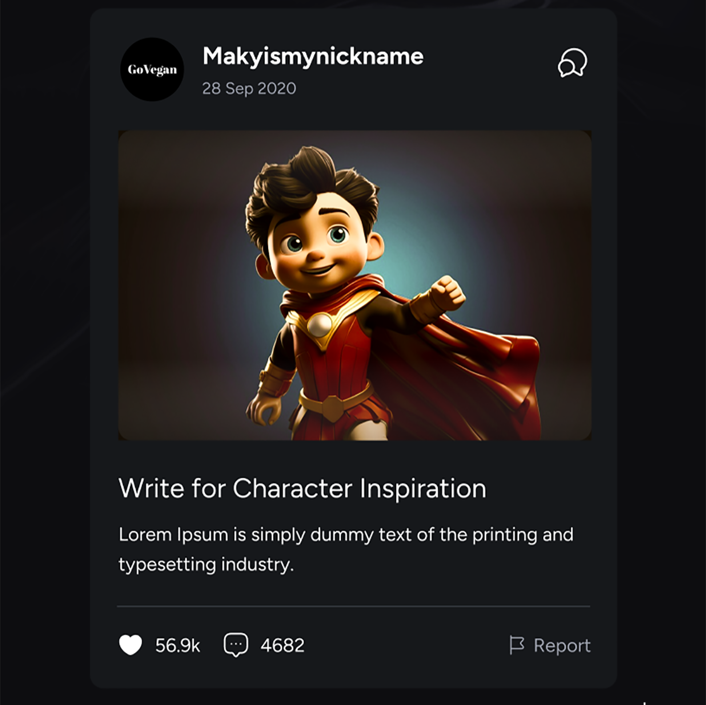706x705 pixels.
Task: Open comments via the speech bubble icon
Action: click(236, 645)
